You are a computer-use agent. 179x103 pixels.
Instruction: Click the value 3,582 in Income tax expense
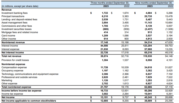[105, 94]
